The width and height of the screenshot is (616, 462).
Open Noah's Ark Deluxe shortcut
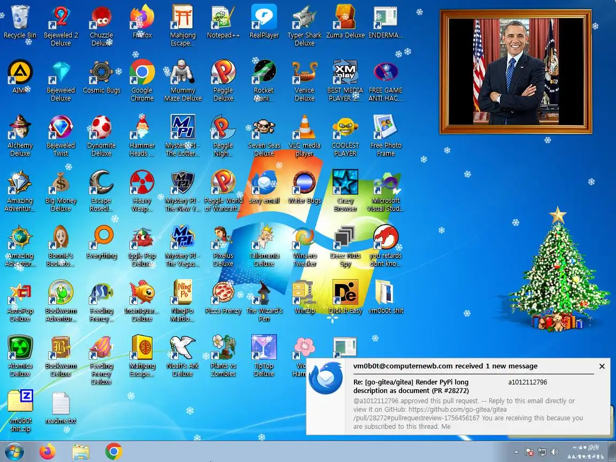[183, 356]
